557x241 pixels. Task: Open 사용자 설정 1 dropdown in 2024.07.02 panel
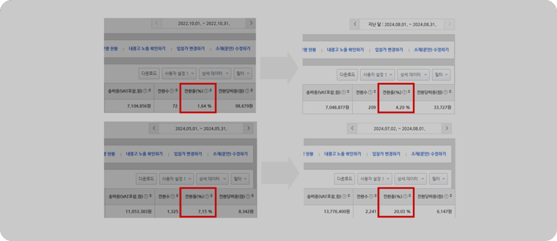click(374, 179)
